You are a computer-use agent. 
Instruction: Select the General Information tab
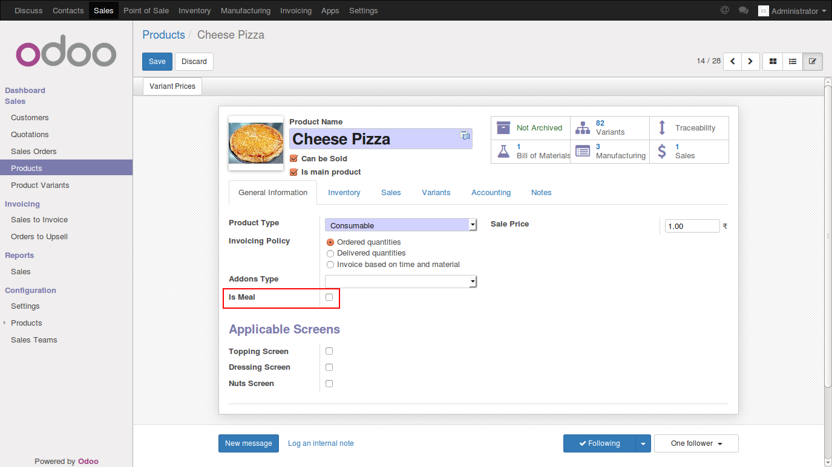[273, 193]
